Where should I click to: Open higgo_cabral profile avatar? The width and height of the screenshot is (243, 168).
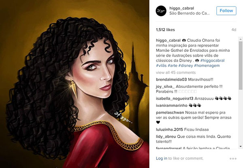[x=161, y=11]
